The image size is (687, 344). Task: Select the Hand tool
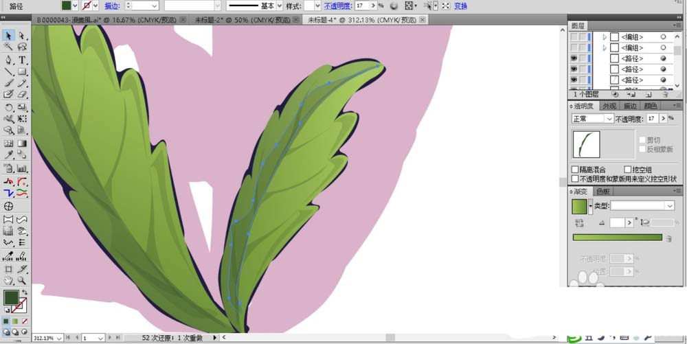point(8,281)
